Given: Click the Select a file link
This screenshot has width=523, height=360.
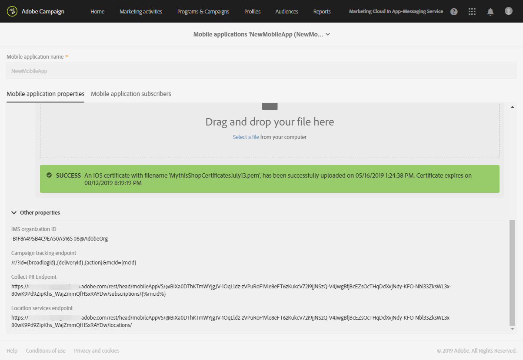Looking at the screenshot, I should pyautogui.click(x=246, y=137).
